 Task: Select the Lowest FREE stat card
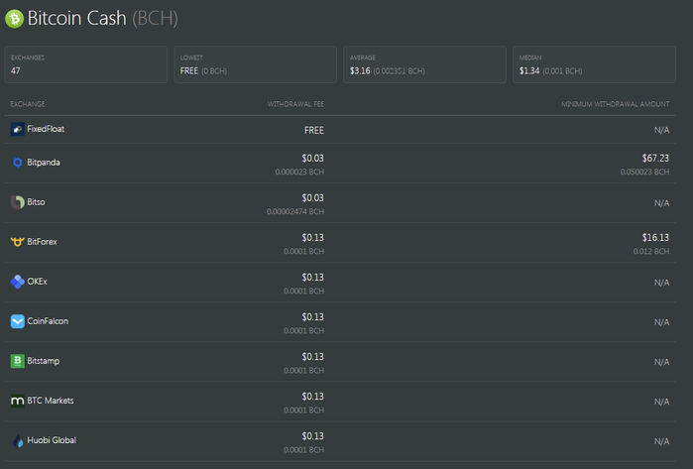click(x=255, y=64)
